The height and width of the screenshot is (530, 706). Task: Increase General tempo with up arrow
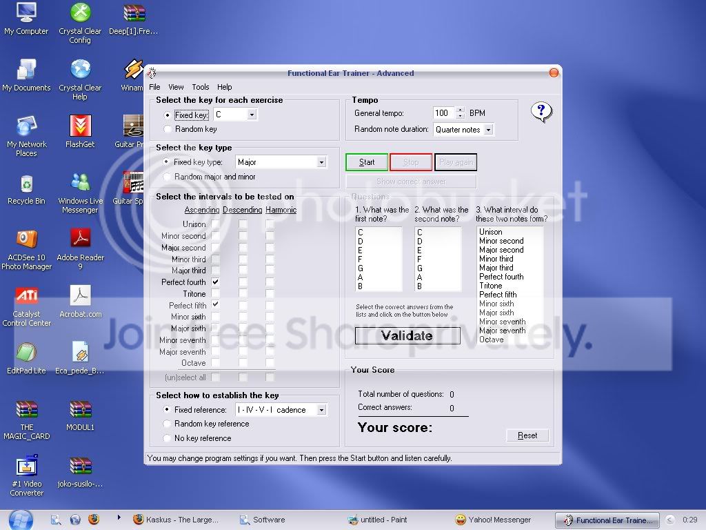(460, 110)
